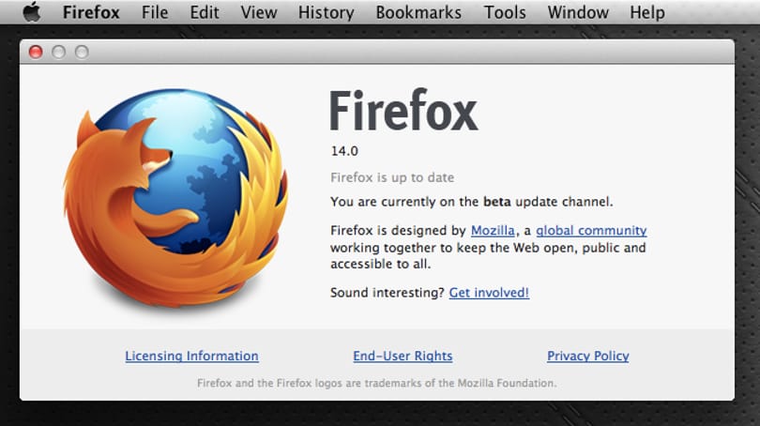
Task: Open the Firefox application menu
Action: (91, 12)
